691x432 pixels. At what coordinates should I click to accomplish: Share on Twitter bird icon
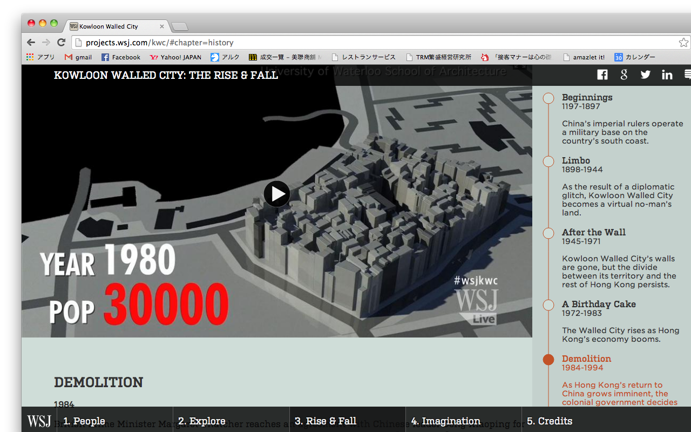click(646, 75)
